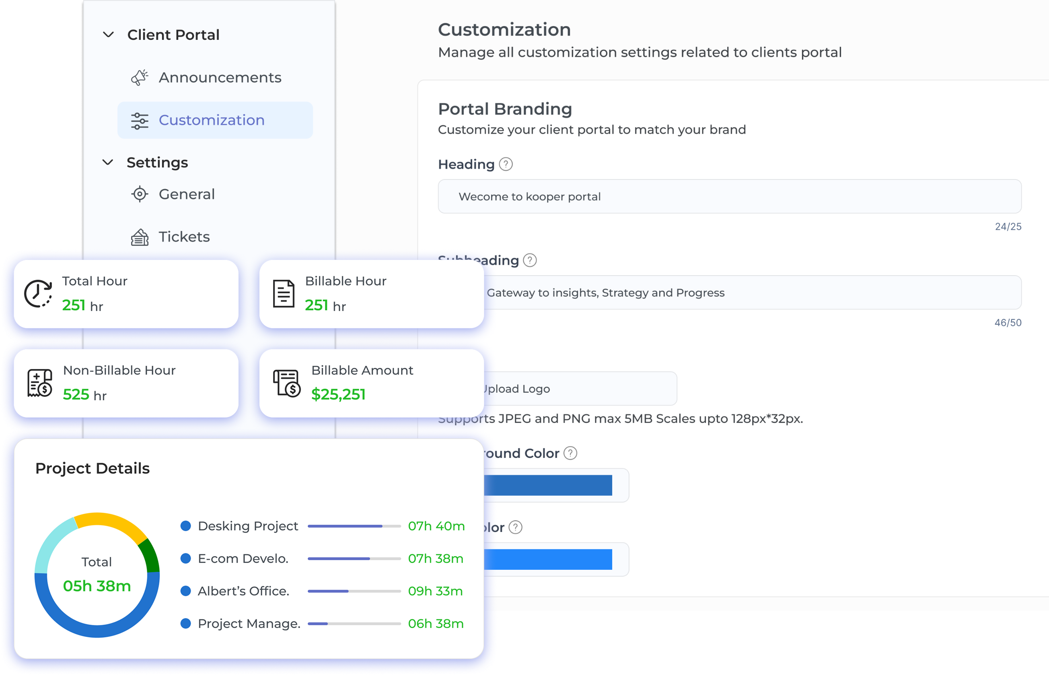Click the Project Details heading
1049x676 pixels.
(93, 468)
